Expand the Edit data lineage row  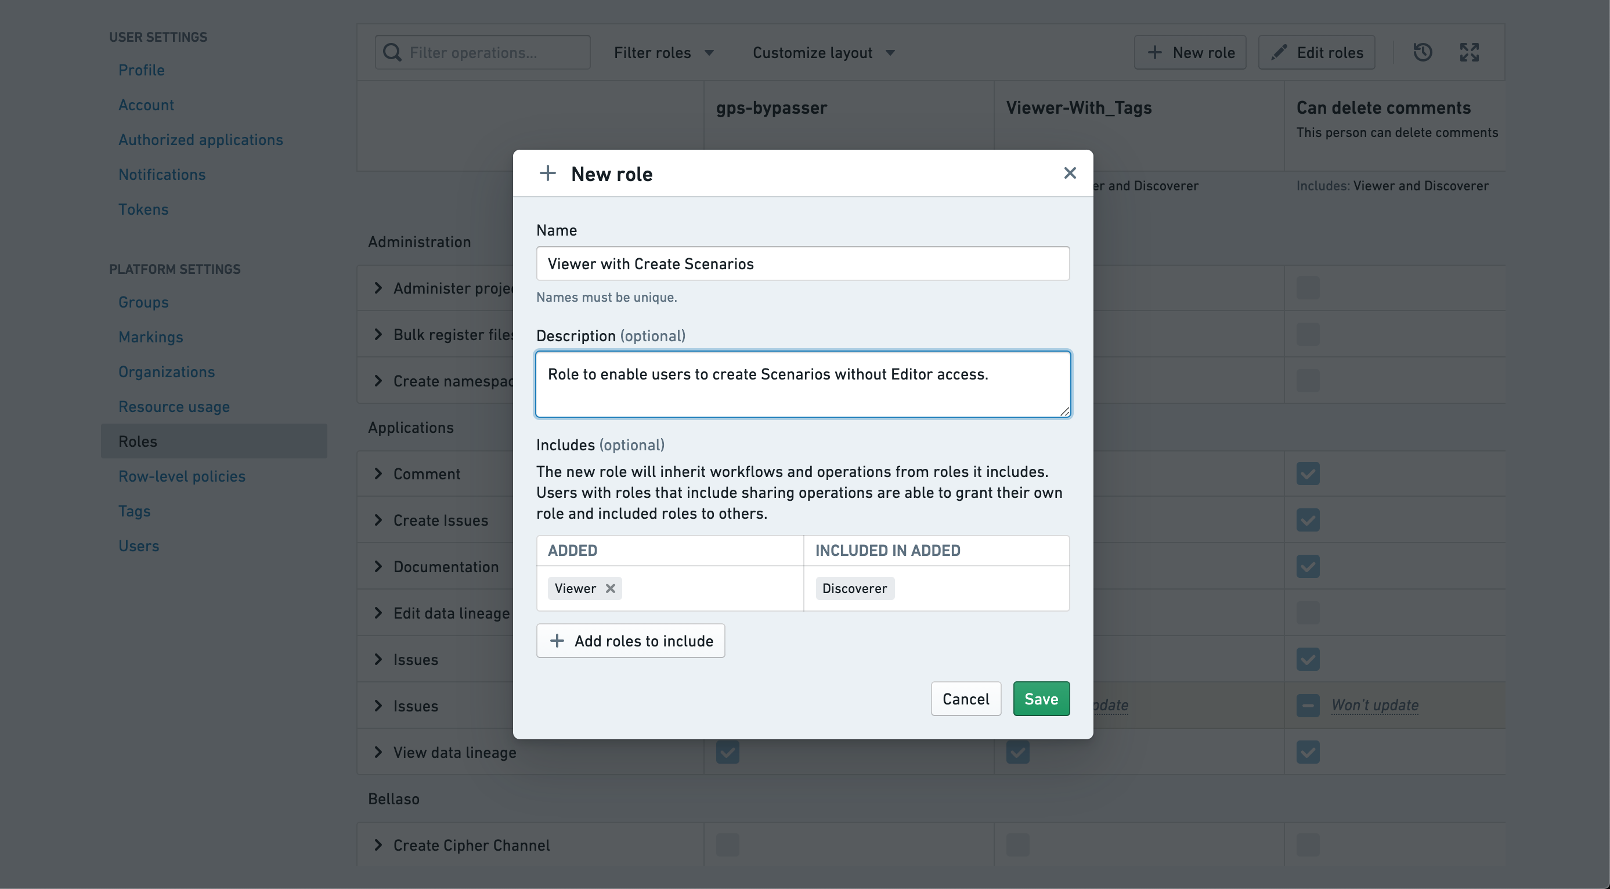pyautogui.click(x=378, y=613)
